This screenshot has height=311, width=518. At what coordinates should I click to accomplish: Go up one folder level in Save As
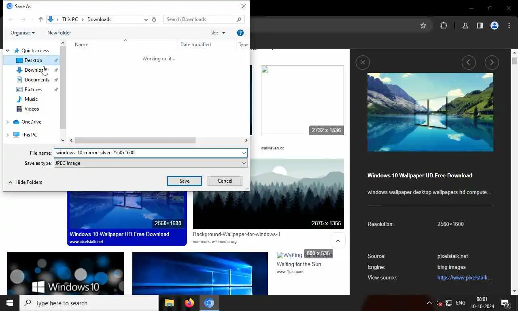(41, 19)
